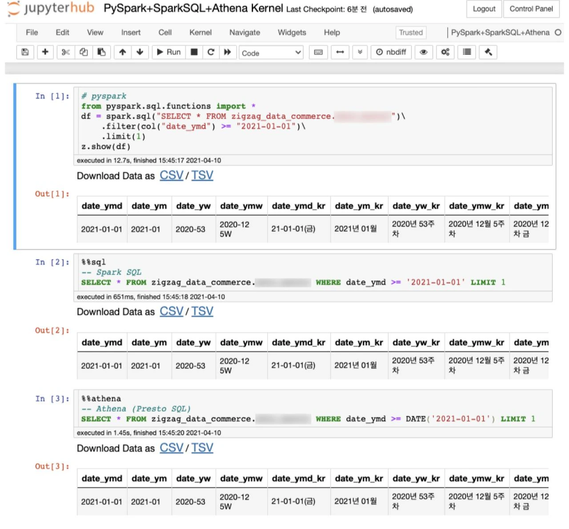Click the Trusted notebook indicator
This screenshot has height=529, width=569.
pyautogui.click(x=411, y=32)
